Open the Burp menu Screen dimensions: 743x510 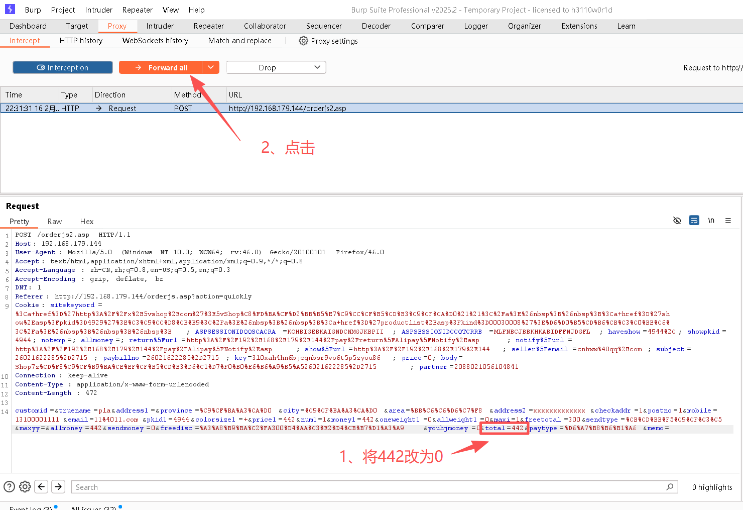point(33,10)
